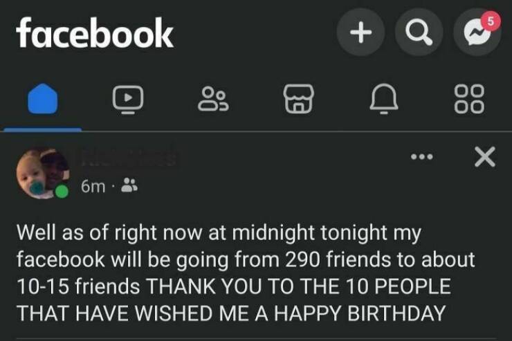This screenshot has height=341, width=512.
Task: Open the Marketplace tab
Action: 298,99
